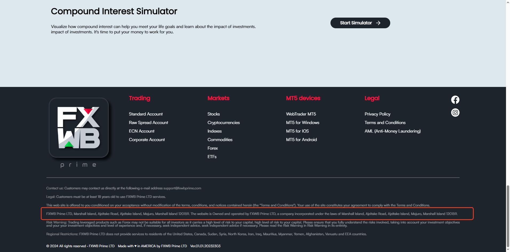Open the Instagram social icon

[x=455, y=113]
